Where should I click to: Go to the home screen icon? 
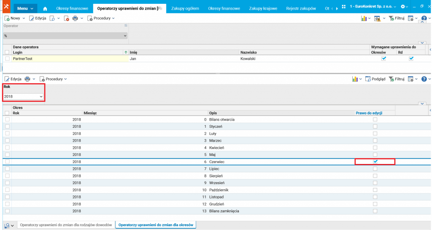coord(45,8)
